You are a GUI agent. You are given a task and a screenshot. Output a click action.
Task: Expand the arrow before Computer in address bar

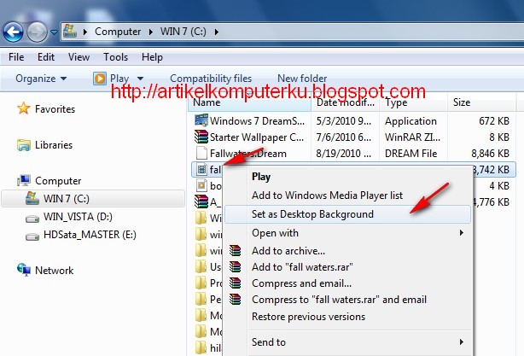pos(85,32)
